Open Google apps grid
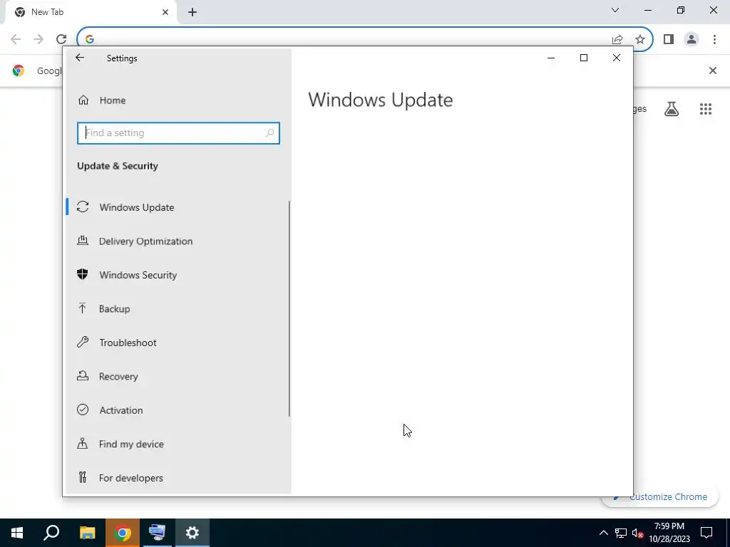 click(706, 109)
